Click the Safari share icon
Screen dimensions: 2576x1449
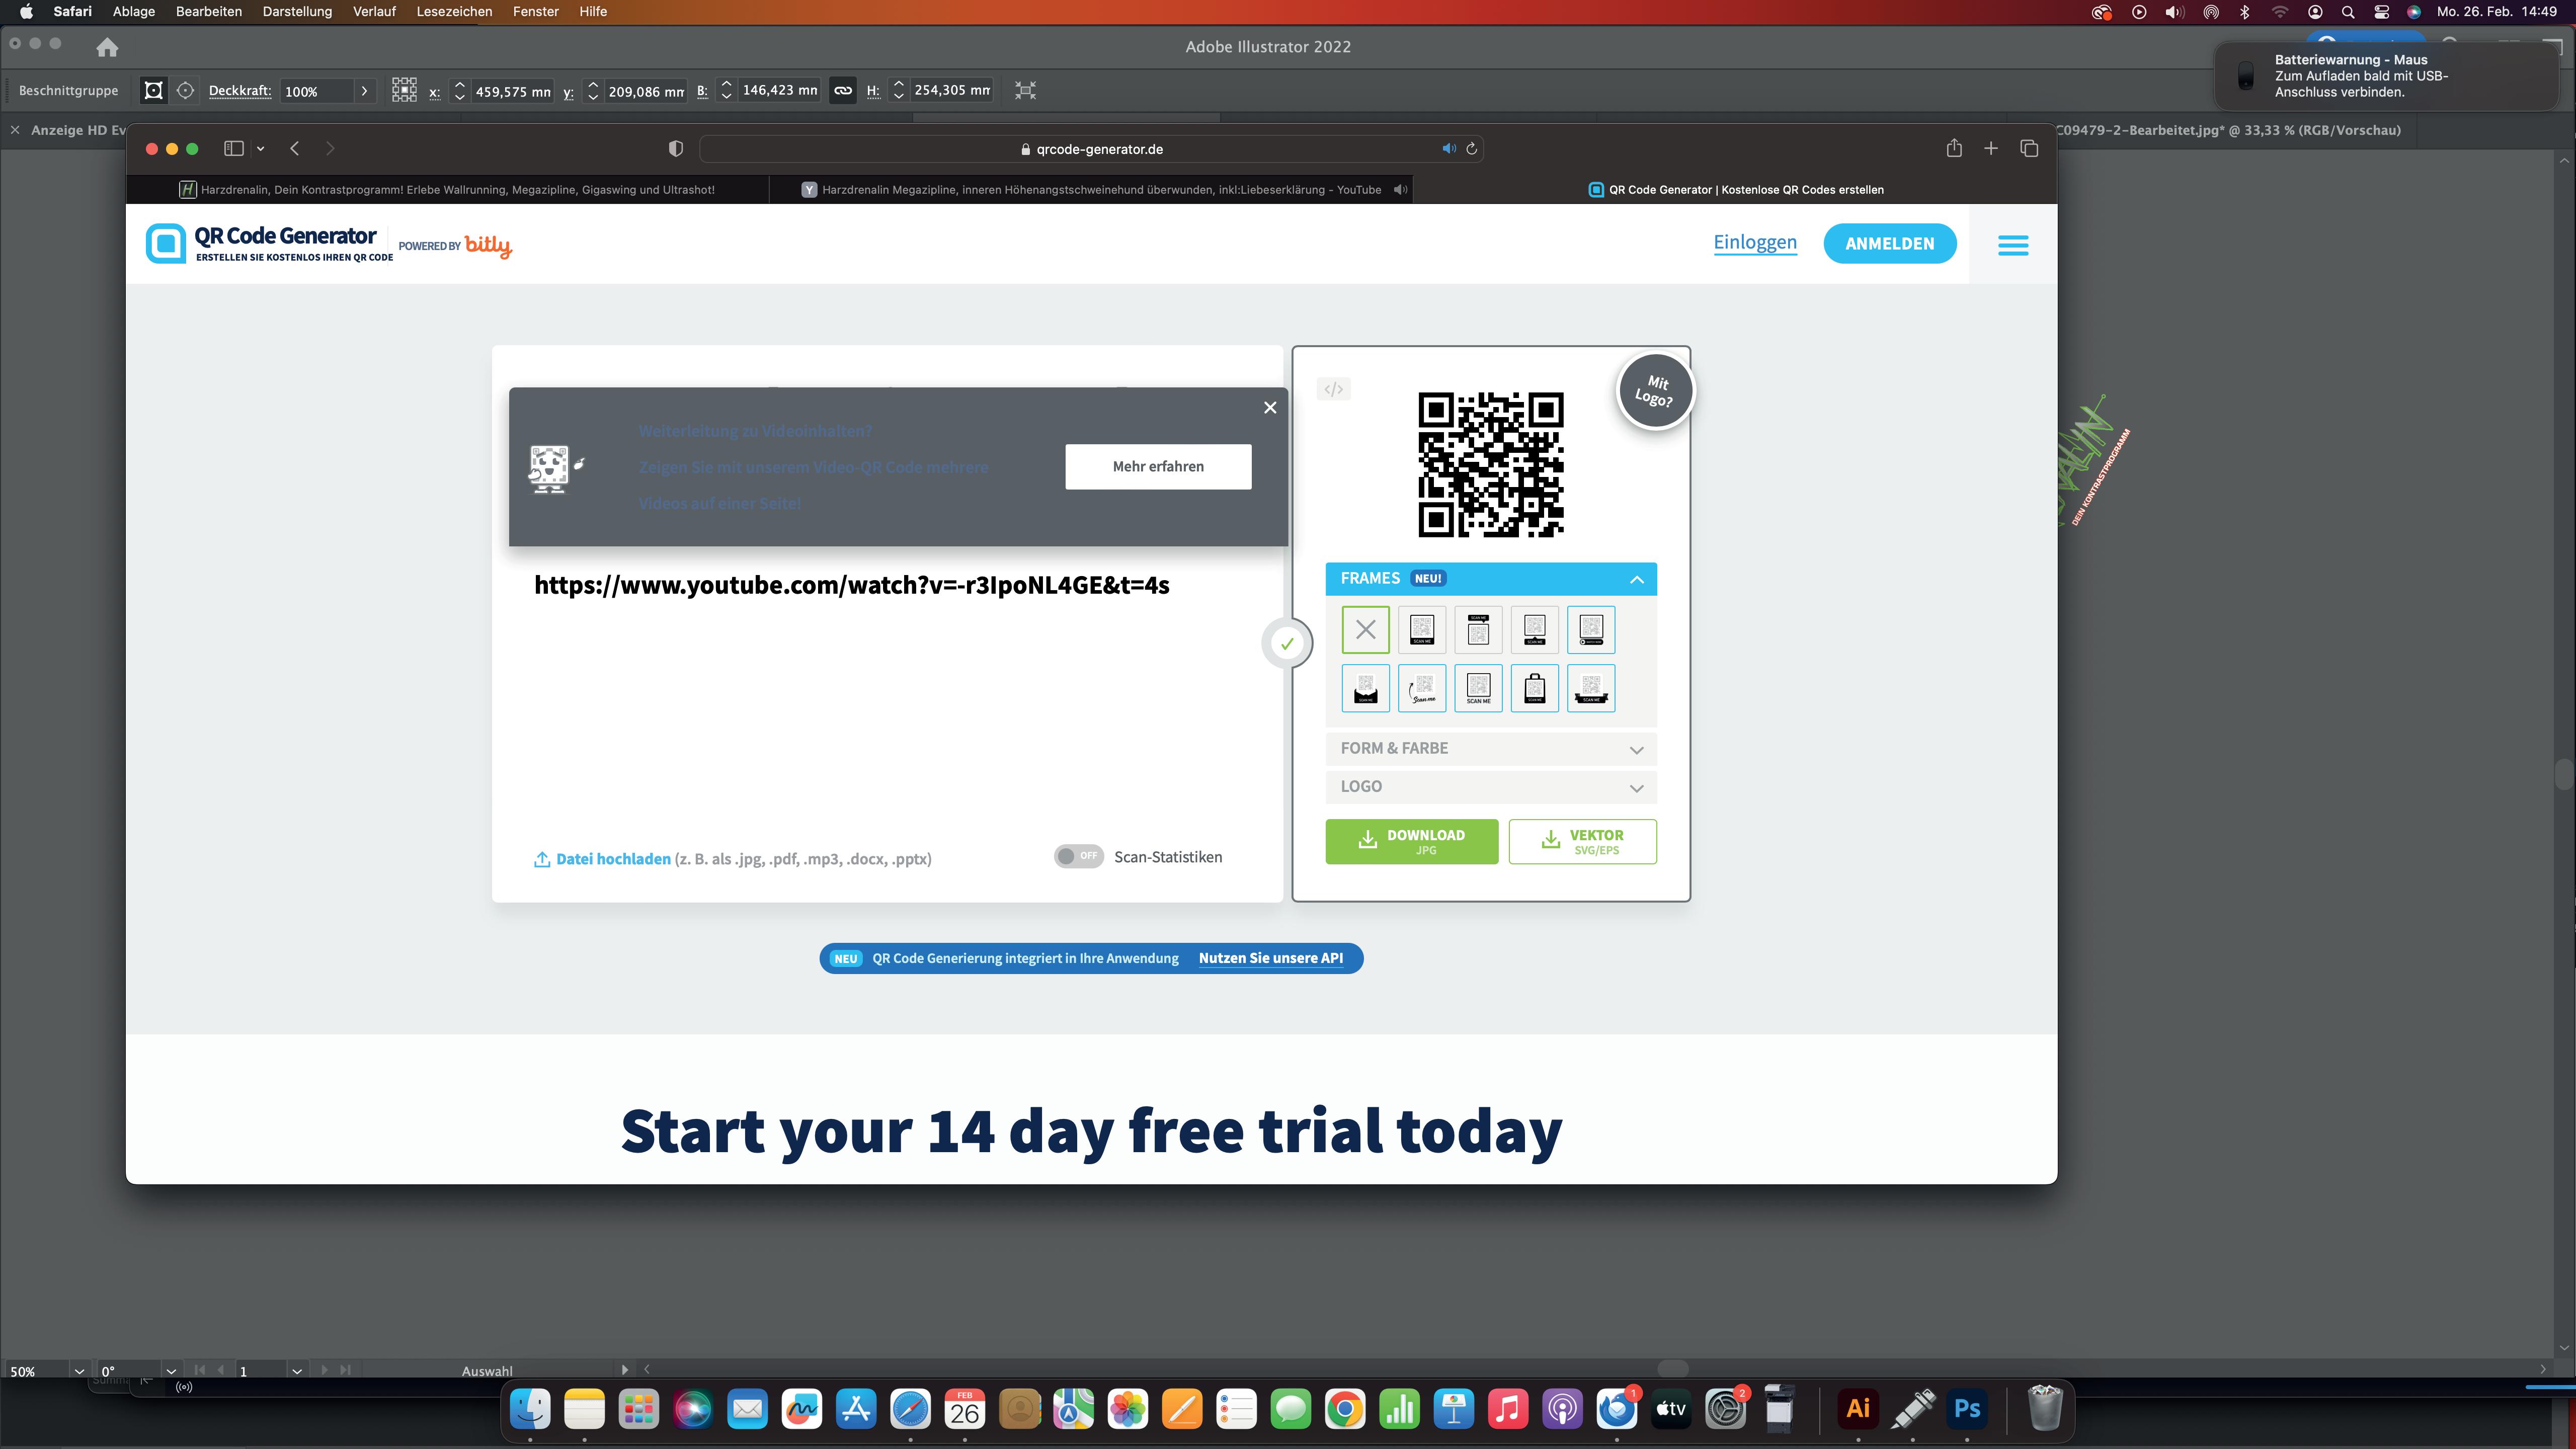(x=1954, y=149)
